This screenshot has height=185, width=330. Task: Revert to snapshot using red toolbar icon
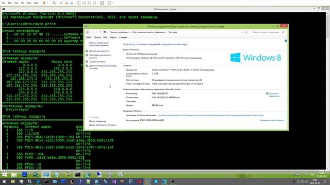coord(67,3)
